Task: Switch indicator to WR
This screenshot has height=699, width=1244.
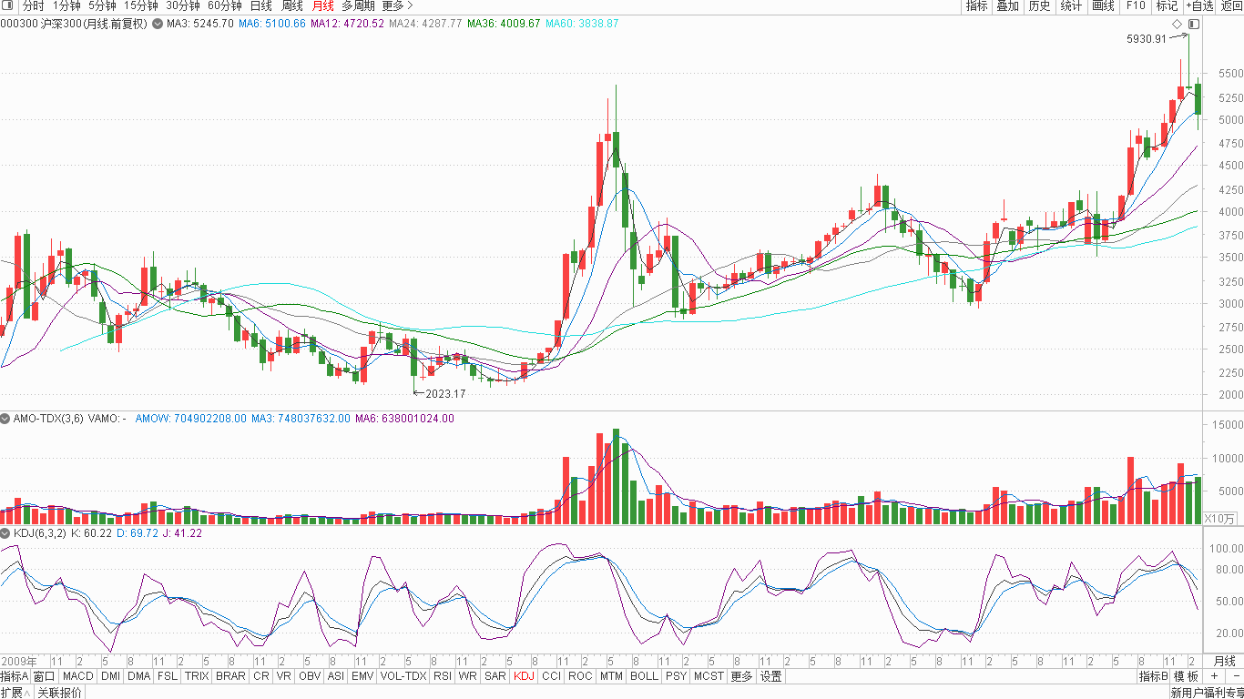Action: tap(468, 676)
